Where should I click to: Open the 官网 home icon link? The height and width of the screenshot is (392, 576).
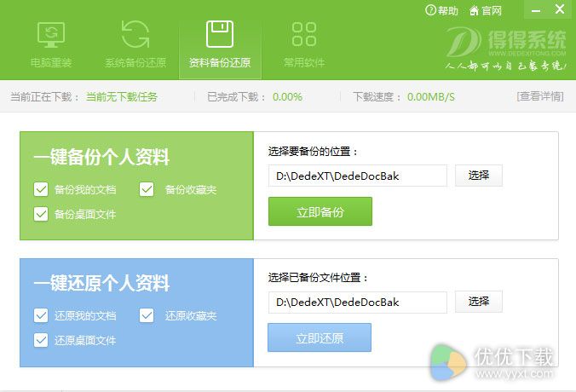tap(475, 11)
